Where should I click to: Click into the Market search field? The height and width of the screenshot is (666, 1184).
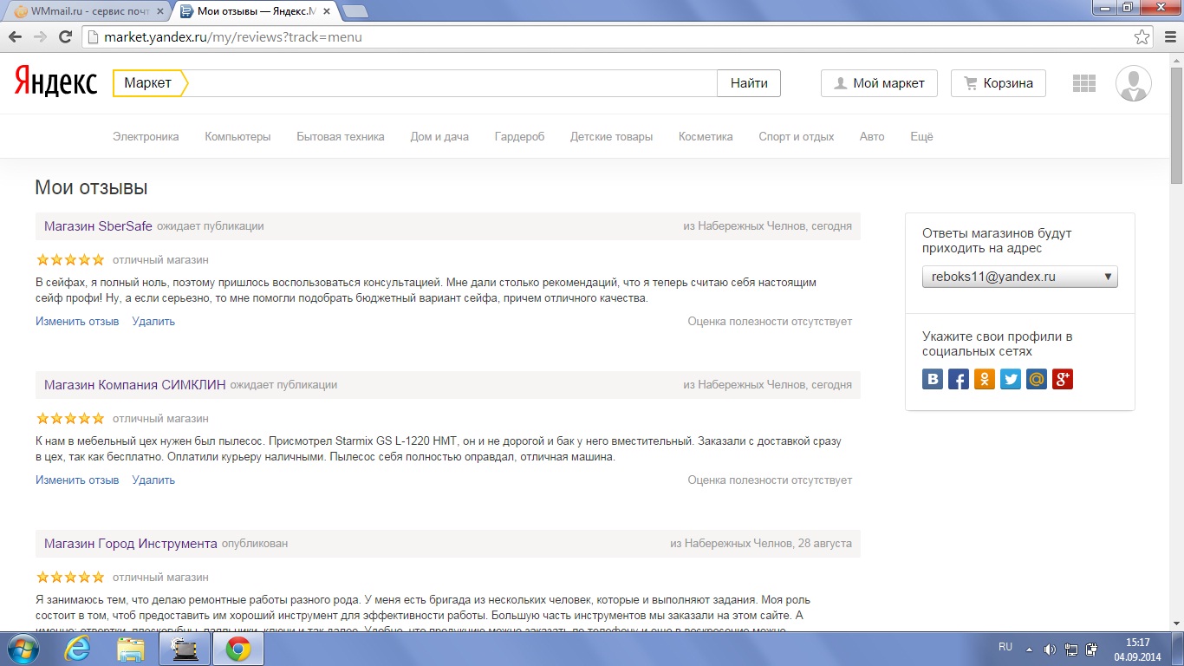(x=452, y=83)
